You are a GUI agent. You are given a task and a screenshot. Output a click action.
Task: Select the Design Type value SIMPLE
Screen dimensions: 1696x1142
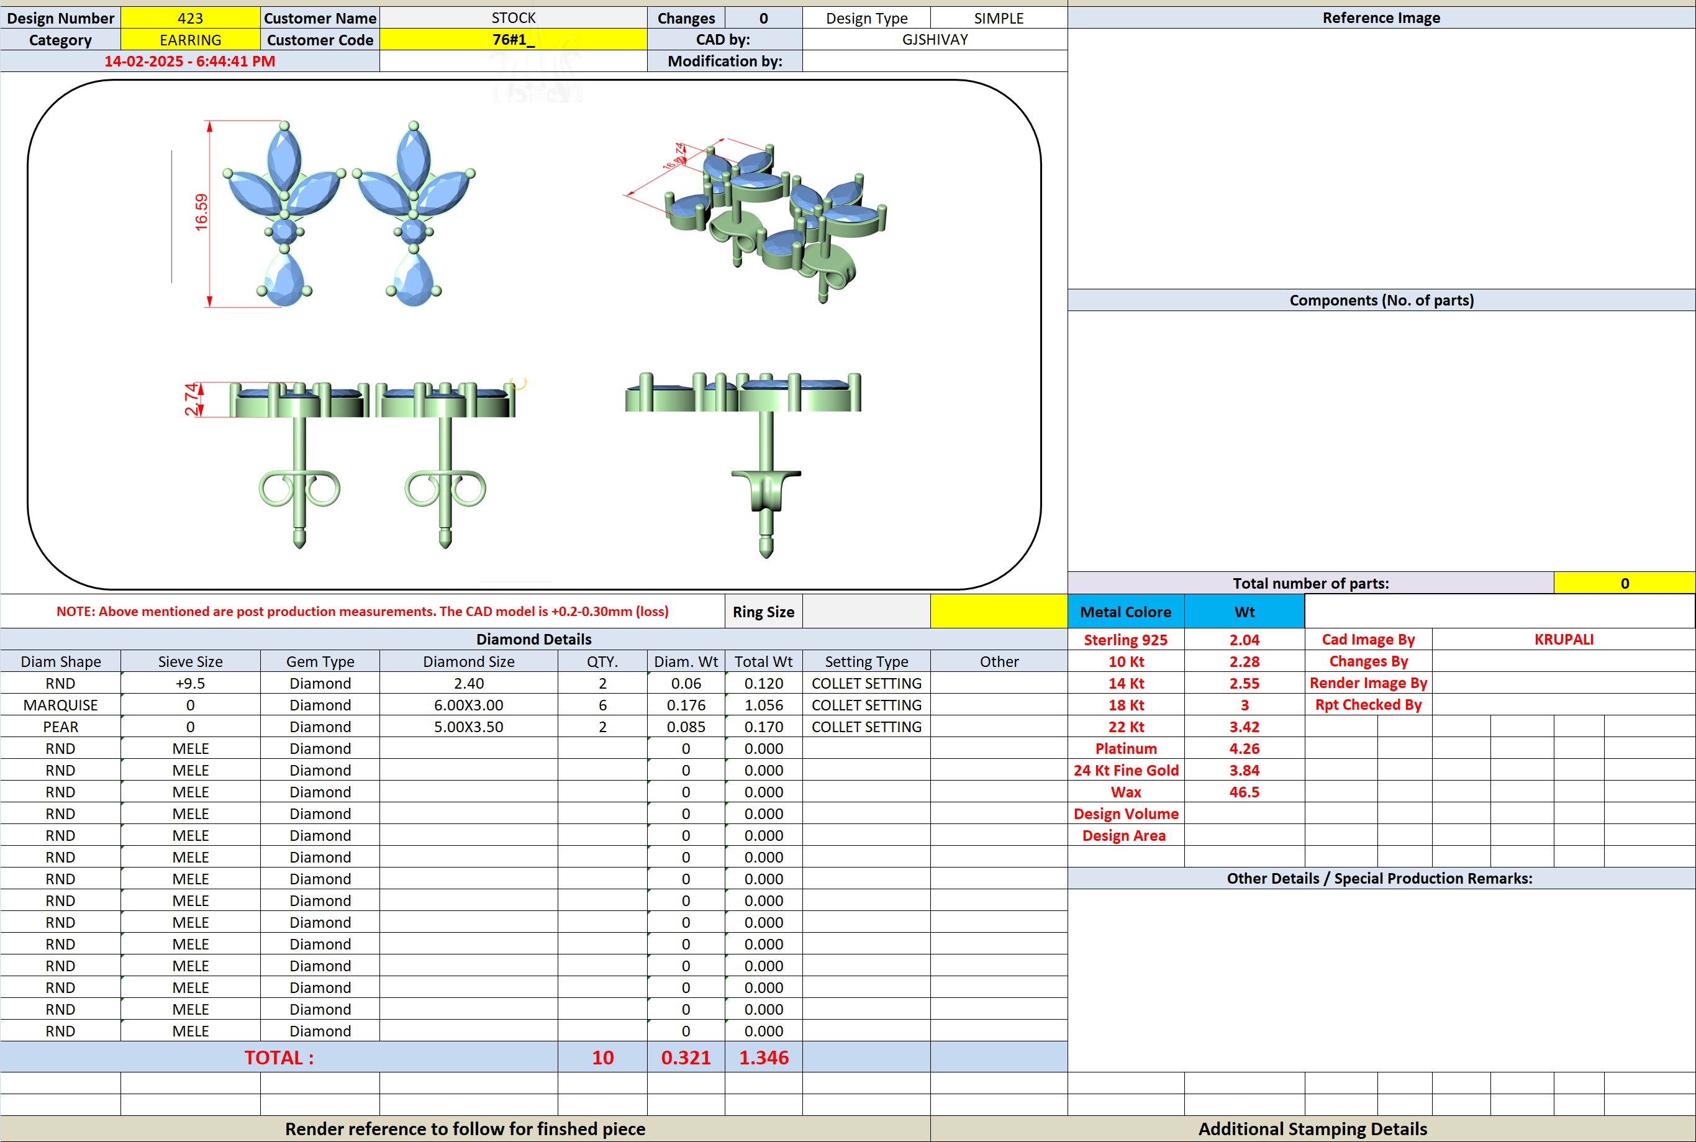pos(999,17)
